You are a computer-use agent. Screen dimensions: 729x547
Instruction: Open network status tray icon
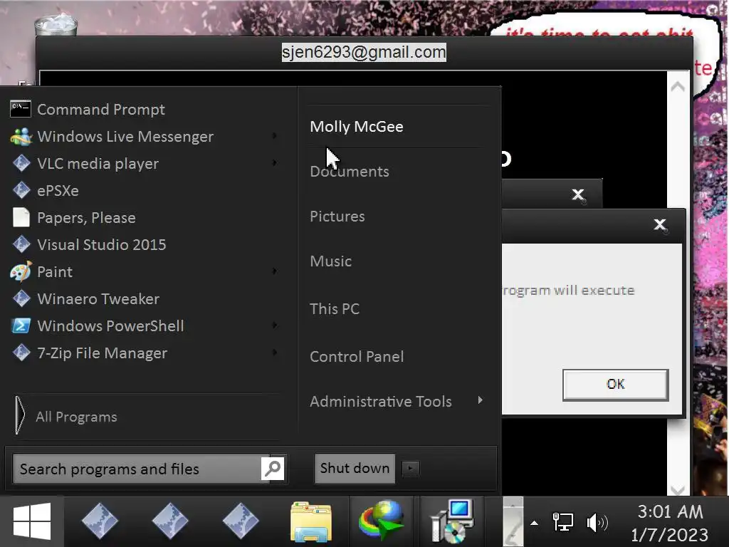562,521
